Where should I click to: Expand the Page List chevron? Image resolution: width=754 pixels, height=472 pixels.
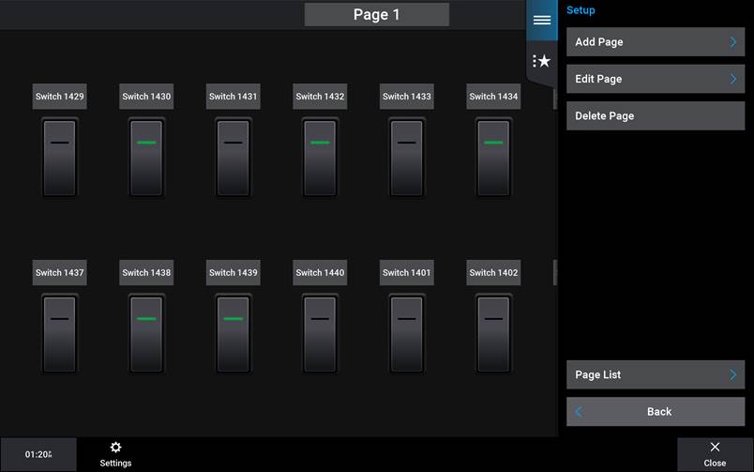click(732, 375)
